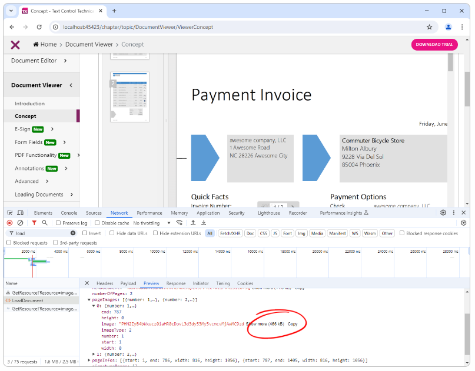Open Document Viewer breadcrumb link
475x371 pixels.
(x=89, y=45)
